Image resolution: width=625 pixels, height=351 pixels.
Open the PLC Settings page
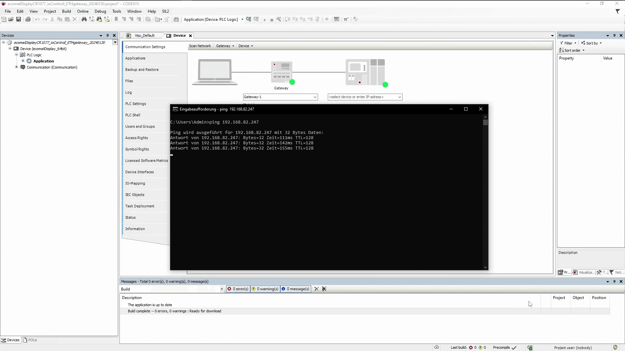click(x=135, y=104)
